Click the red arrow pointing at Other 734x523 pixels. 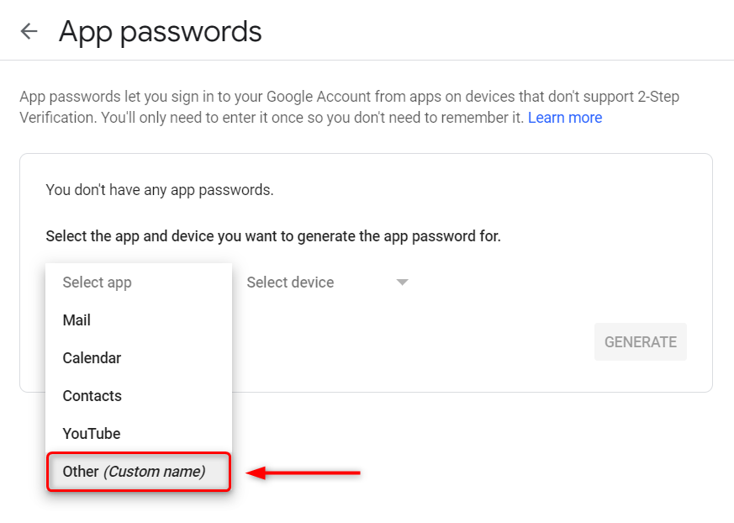tap(303, 473)
